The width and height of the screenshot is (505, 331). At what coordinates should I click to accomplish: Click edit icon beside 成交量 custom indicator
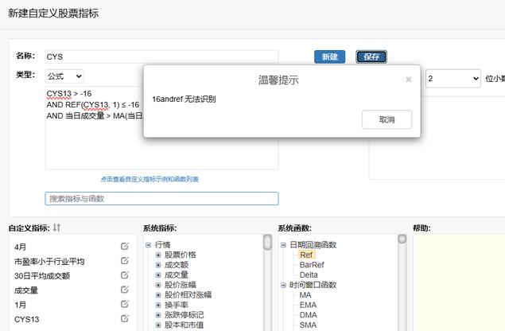[124, 290]
